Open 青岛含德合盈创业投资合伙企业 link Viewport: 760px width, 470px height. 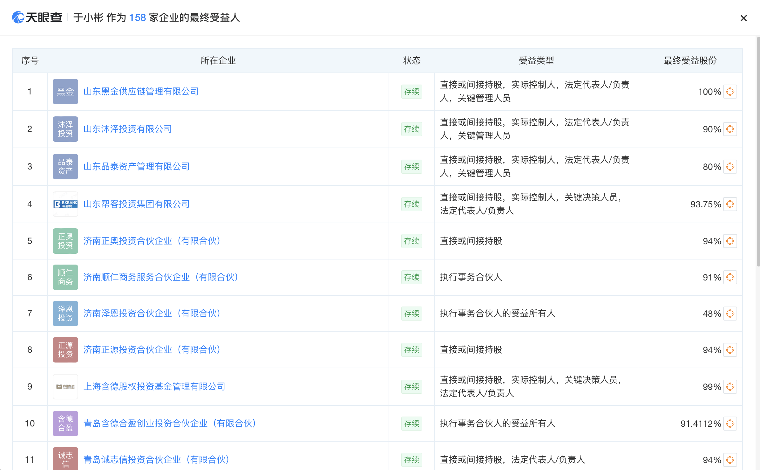click(x=169, y=424)
